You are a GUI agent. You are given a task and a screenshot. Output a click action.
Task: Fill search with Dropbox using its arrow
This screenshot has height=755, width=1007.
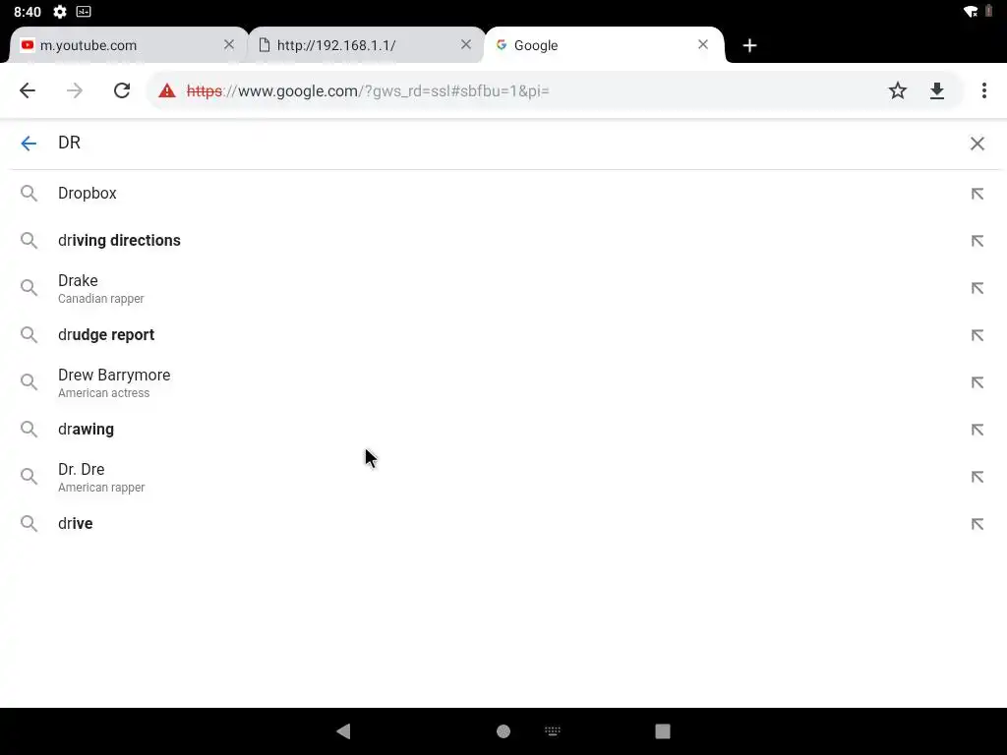pos(977,194)
